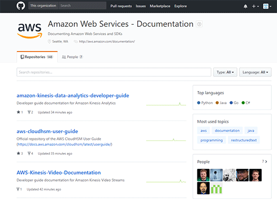The height and width of the screenshot is (200, 277).
Task: Select the restructuredtext topic tag
Action: (x=244, y=140)
